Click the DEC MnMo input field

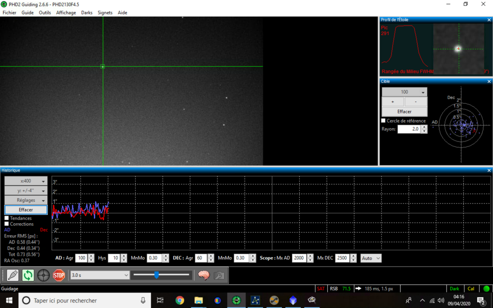point(242,258)
